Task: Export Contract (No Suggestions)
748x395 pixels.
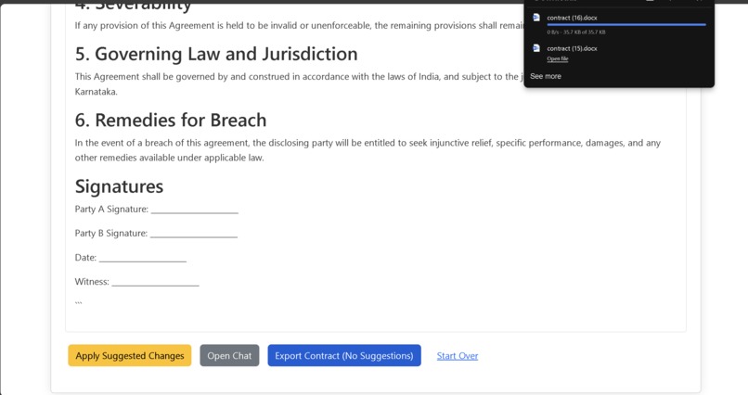Action: [344, 355]
